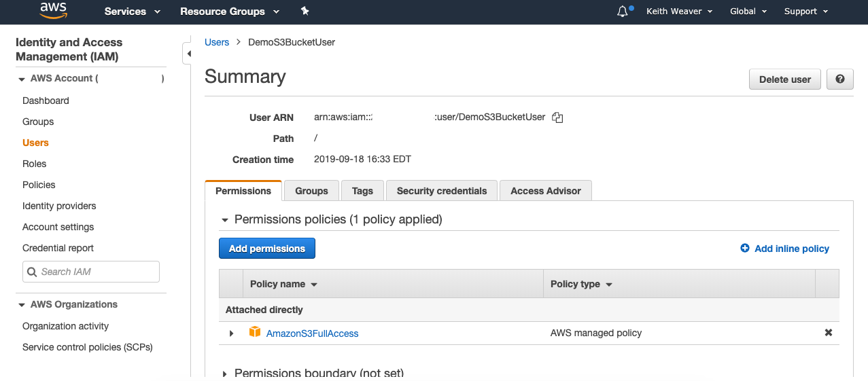Open Service control policies (SCPs)
The height and width of the screenshot is (381, 868).
pyautogui.click(x=87, y=347)
